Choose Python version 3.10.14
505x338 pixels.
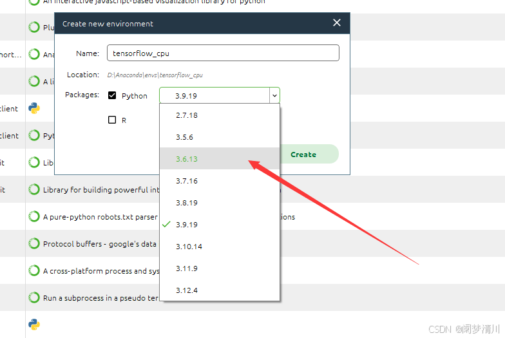coord(220,247)
